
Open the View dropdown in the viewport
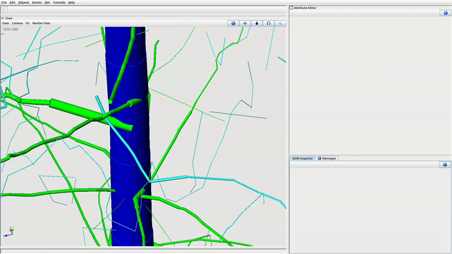[5, 23]
